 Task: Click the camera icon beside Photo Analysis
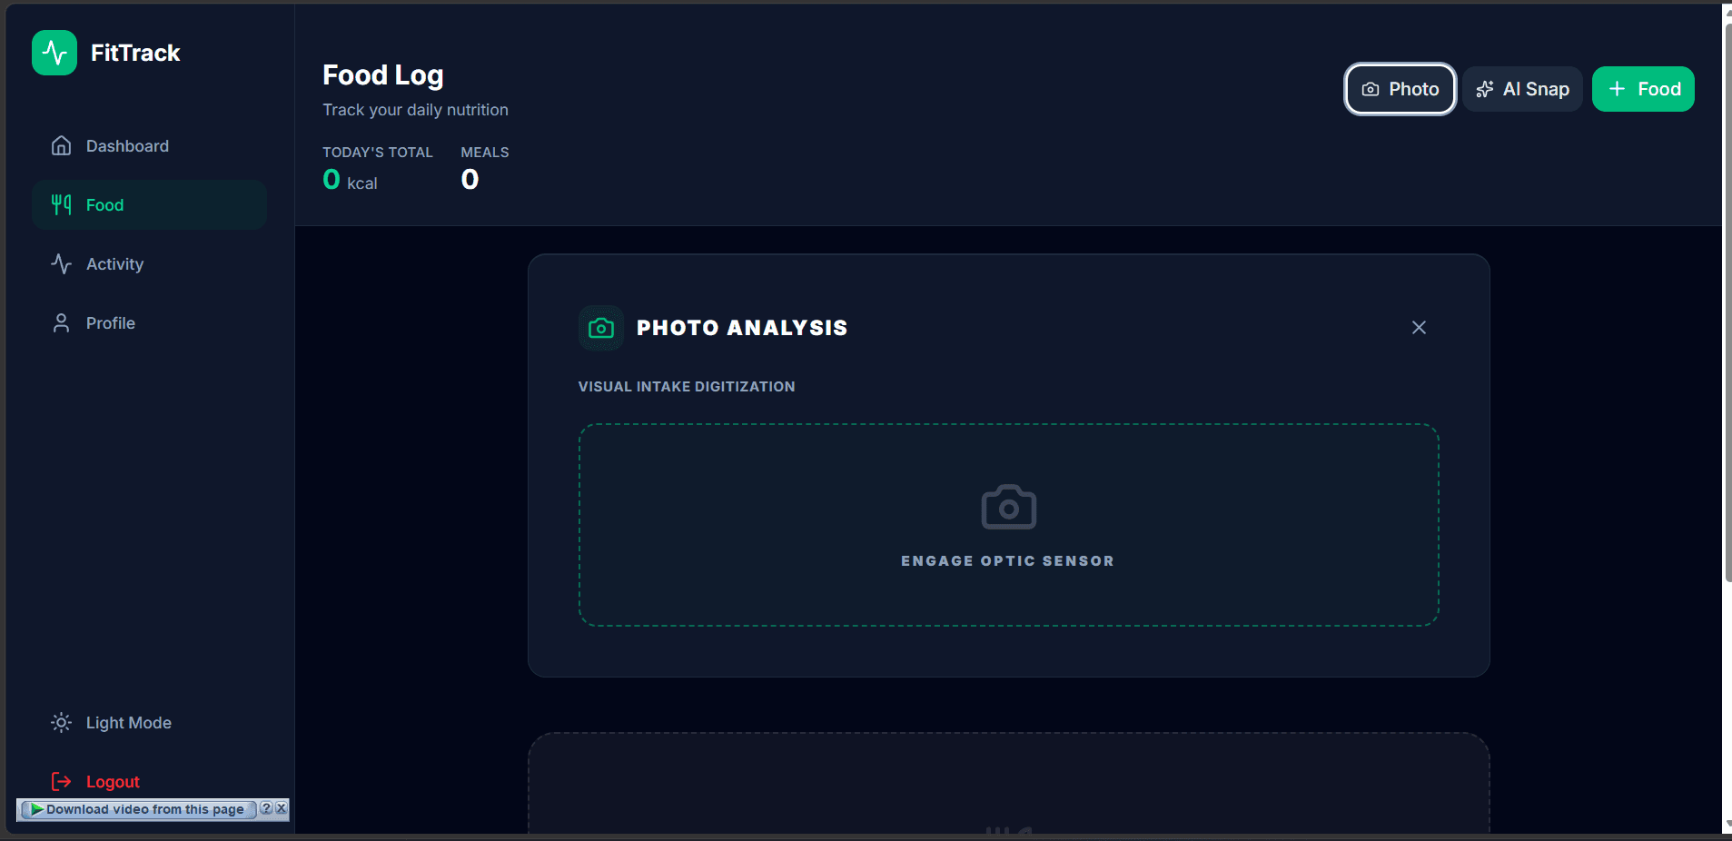601,328
